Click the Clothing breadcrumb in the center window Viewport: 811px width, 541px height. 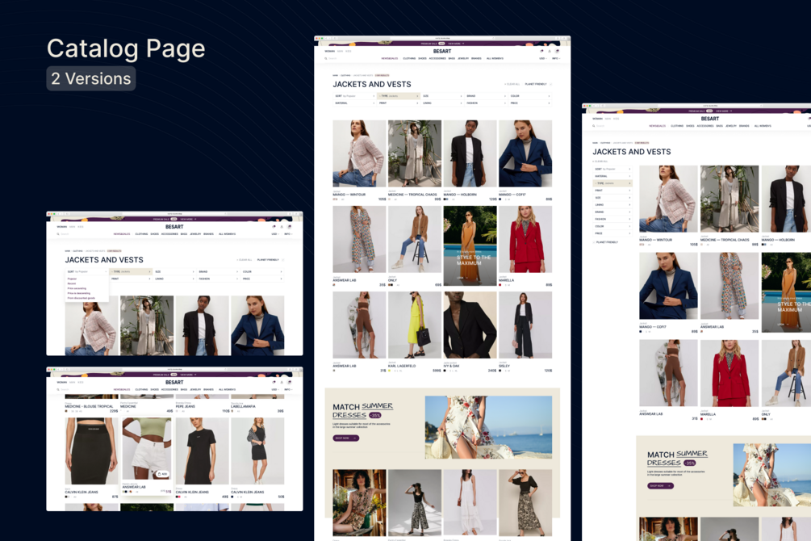pyautogui.click(x=345, y=76)
